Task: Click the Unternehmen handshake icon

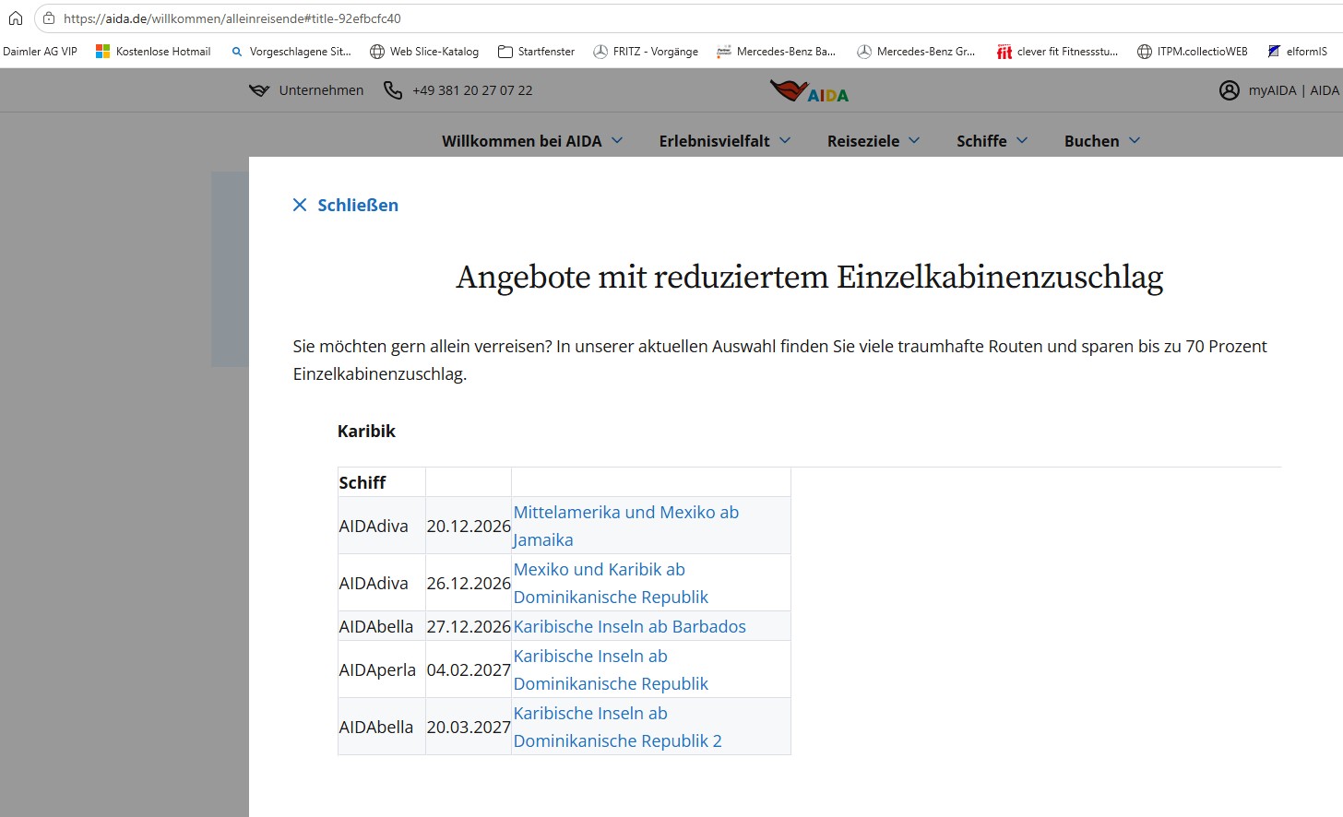Action: coord(259,90)
